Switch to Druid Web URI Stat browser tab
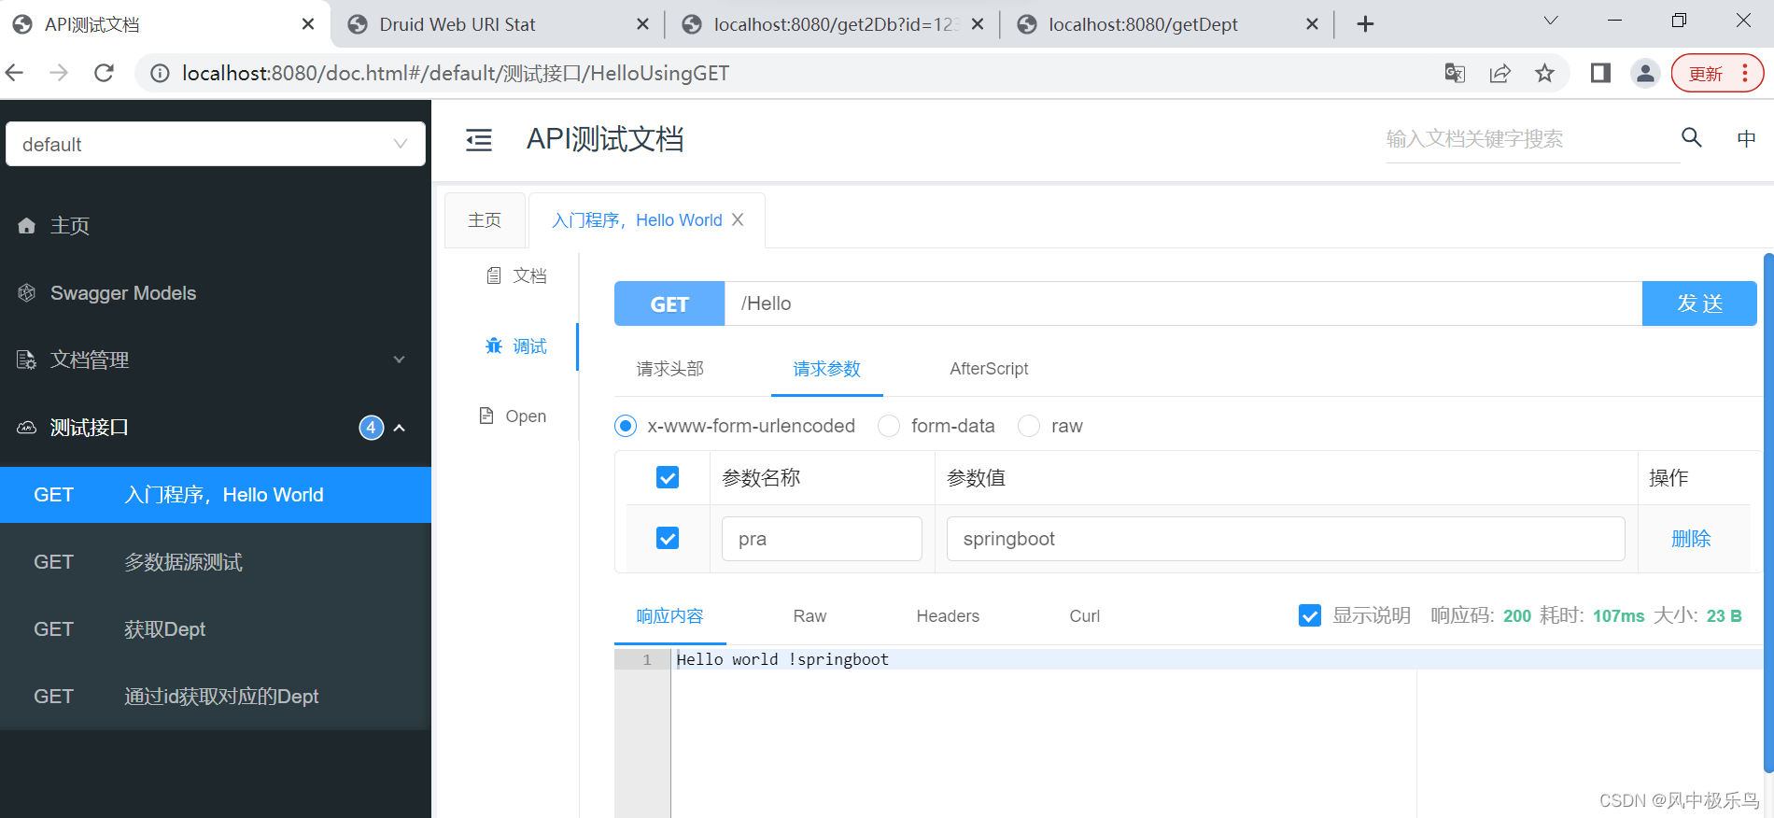This screenshot has height=818, width=1774. (496, 24)
